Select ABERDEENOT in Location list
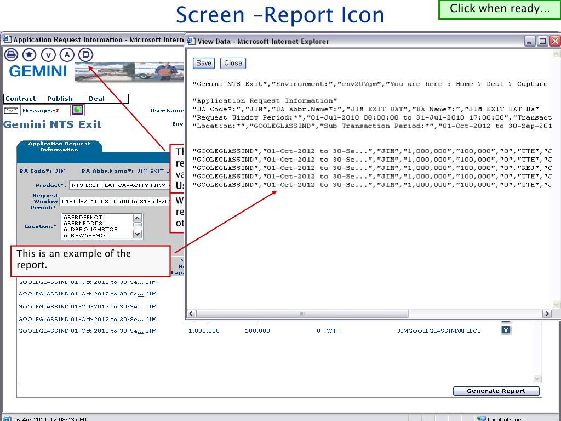561x421 pixels. point(83,217)
